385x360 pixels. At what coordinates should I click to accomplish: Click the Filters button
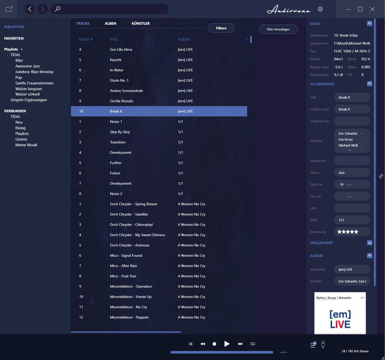pyautogui.click(x=221, y=28)
